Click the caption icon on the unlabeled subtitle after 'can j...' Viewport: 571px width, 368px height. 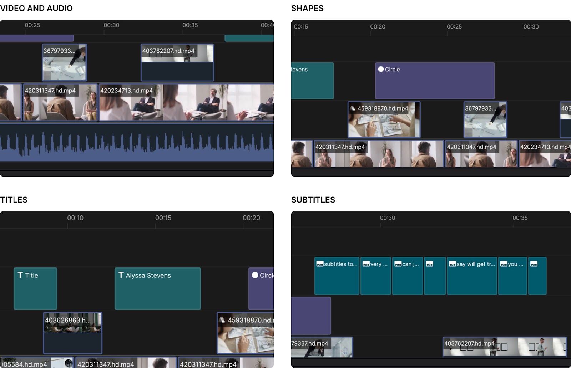pyautogui.click(x=430, y=264)
